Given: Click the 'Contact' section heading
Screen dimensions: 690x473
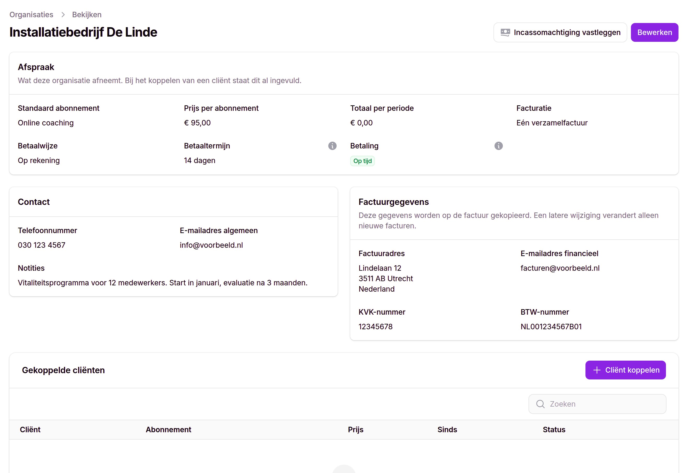Looking at the screenshot, I should coord(33,202).
